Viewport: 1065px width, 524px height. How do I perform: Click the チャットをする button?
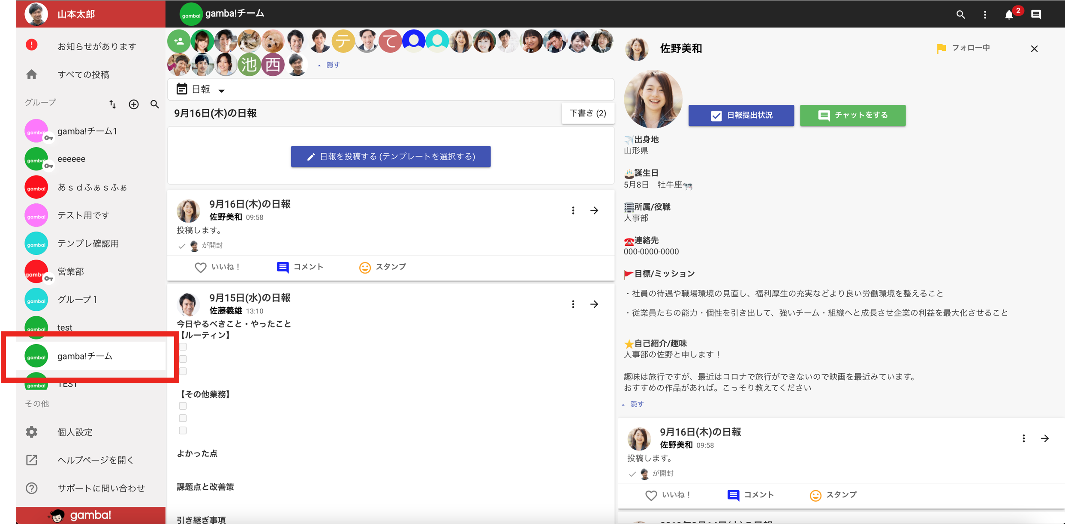click(x=853, y=115)
